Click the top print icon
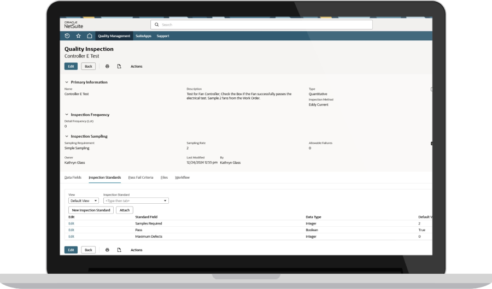This screenshot has width=492, height=289. [x=107, y=67]
